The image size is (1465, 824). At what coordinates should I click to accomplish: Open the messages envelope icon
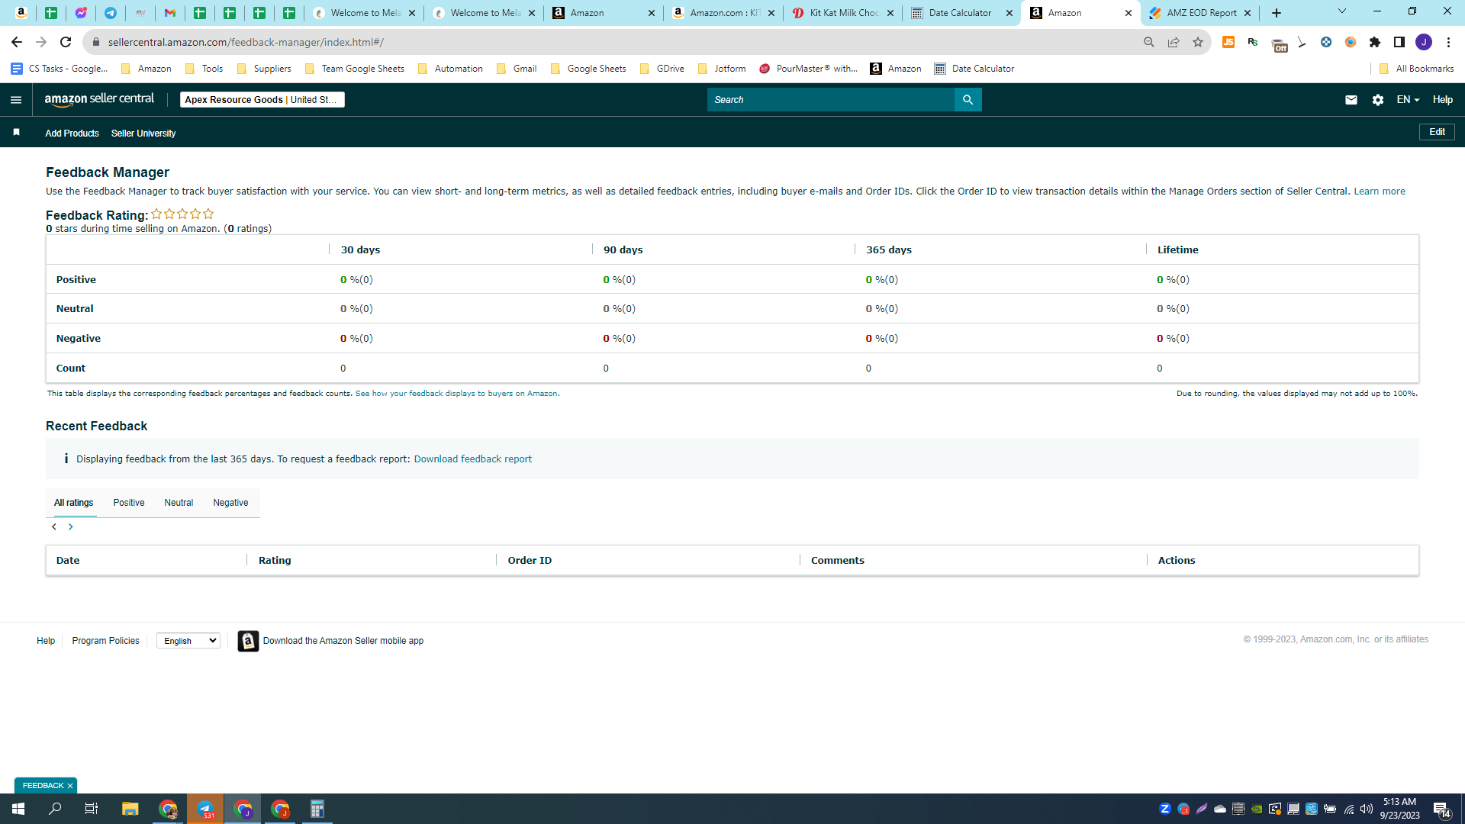(x=1351, y=100)
